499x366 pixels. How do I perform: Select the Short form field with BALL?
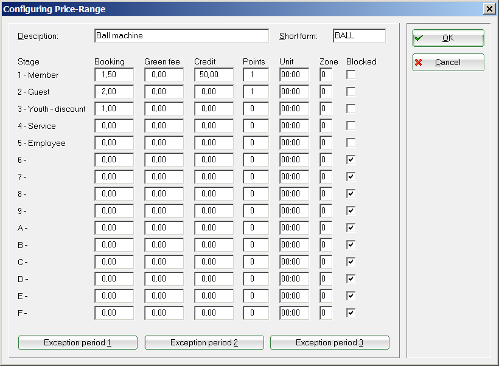coord(359,36)
